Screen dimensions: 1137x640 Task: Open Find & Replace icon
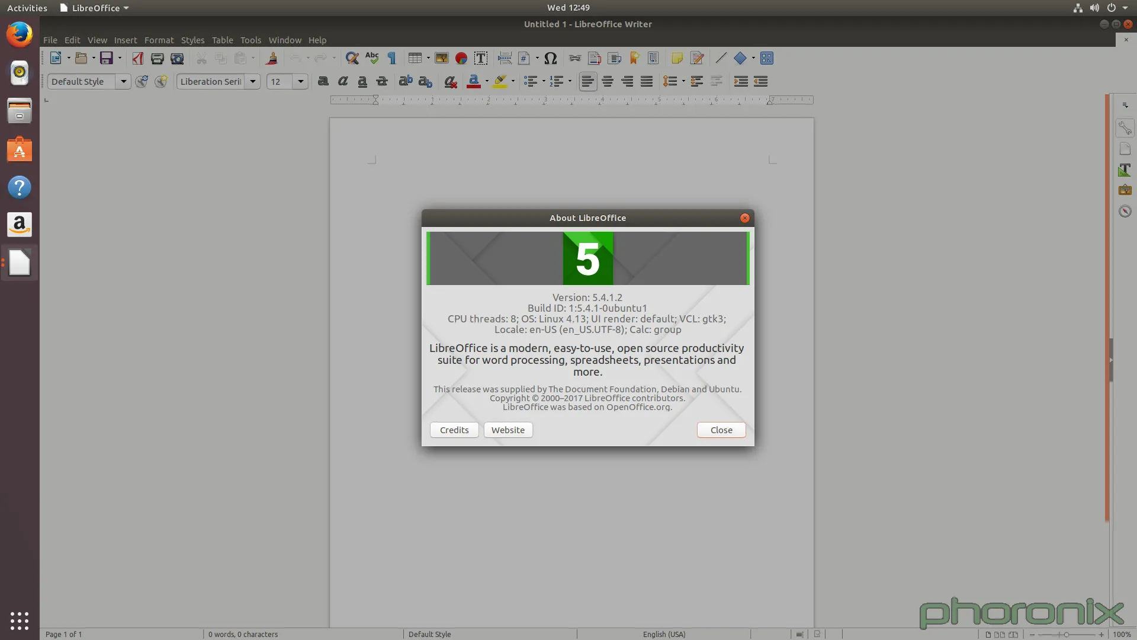point(352,58)
